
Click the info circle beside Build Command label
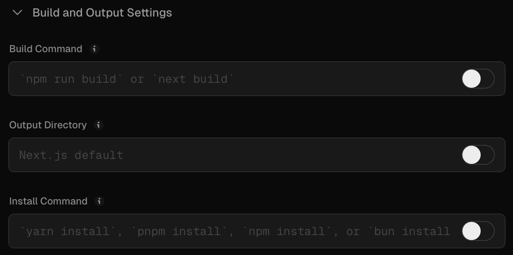pyautogui.click(x=94, y=49)
